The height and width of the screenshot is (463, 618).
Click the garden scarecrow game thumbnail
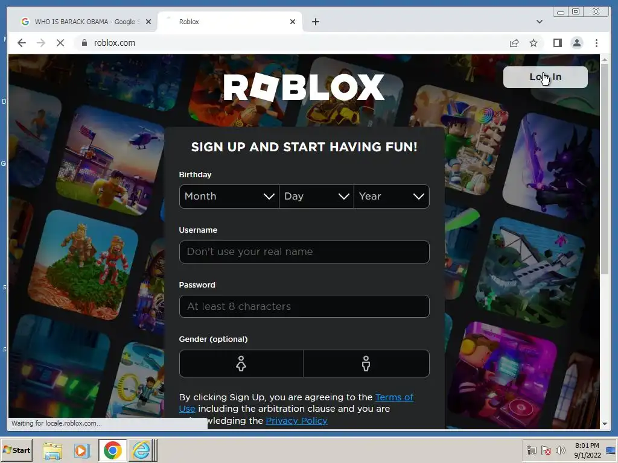click(x=83, y=265)
